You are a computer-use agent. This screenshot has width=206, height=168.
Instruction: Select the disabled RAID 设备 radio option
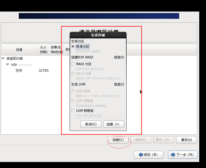click(73, 74)
